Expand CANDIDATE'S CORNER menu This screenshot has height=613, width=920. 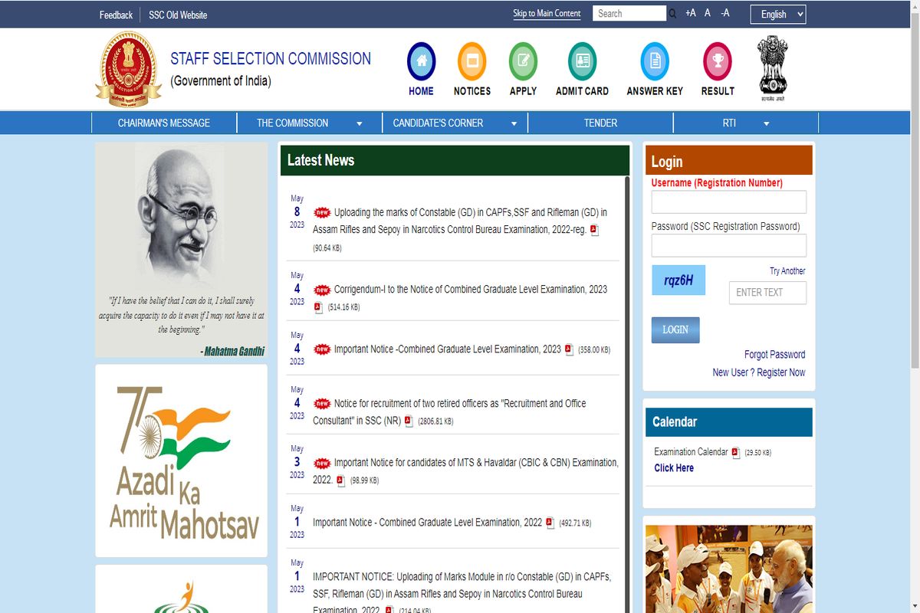tap(455, 123)
